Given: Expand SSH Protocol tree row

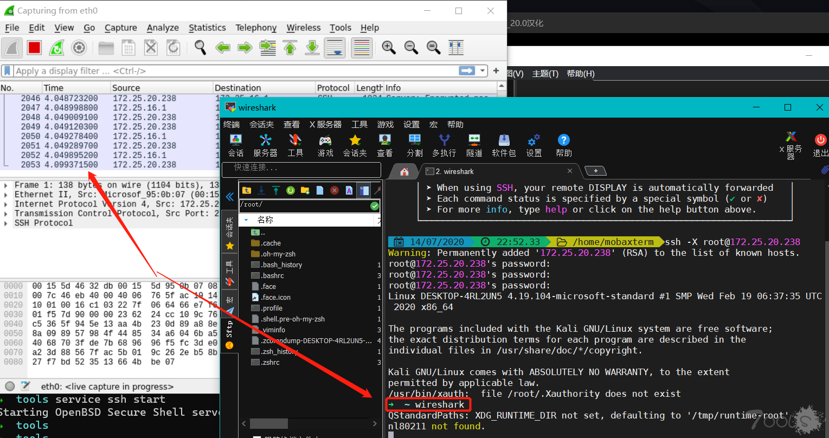Looking at the screenshot, I should pos(5,223).
